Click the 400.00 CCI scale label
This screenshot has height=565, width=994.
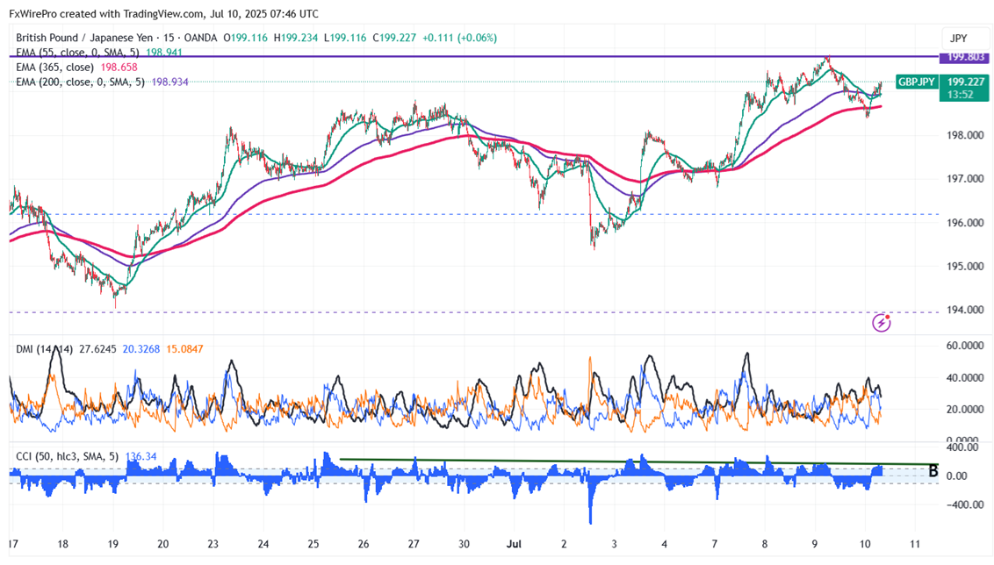964,447
